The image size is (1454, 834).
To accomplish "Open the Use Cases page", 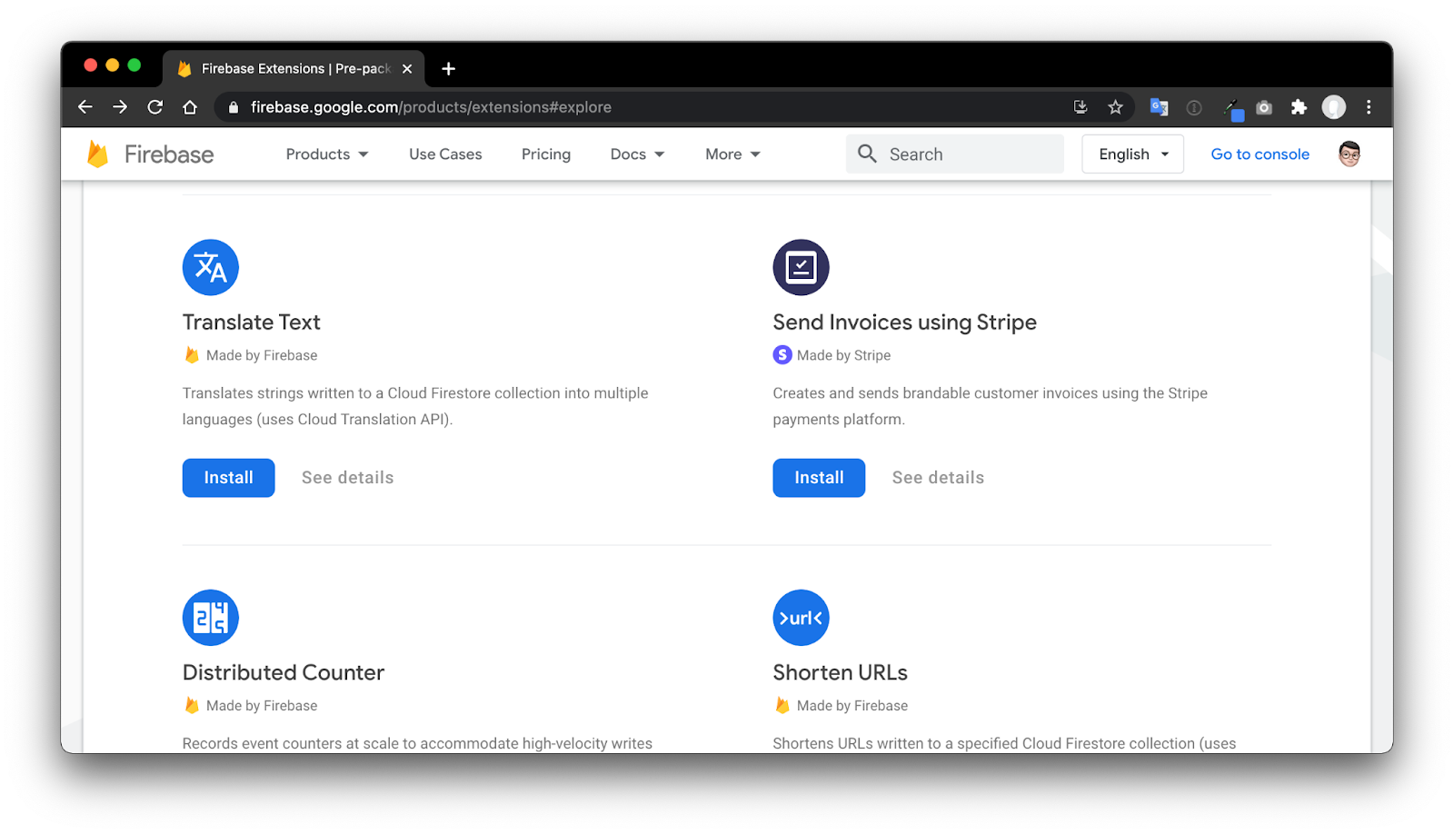I will (x=445, y=154).
